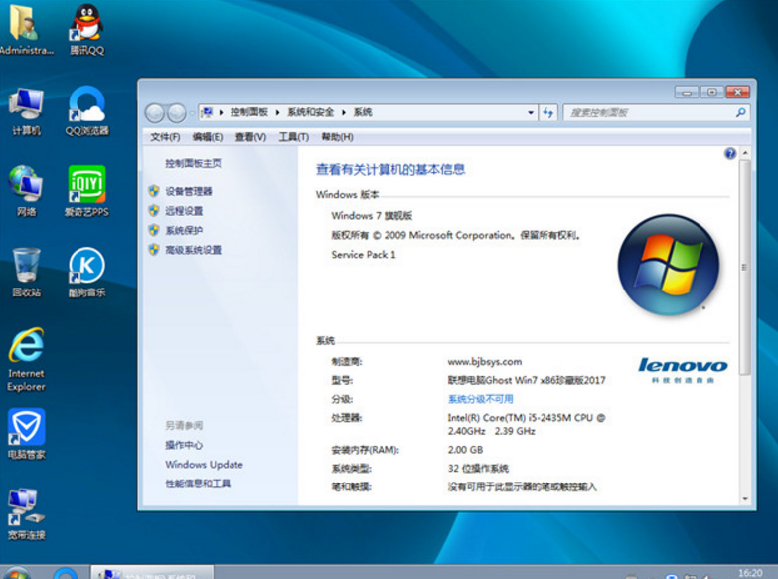Click the Windows 7 logo orb

tap(669, 265)
